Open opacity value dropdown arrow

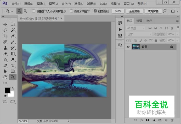[x=177, y=34]
